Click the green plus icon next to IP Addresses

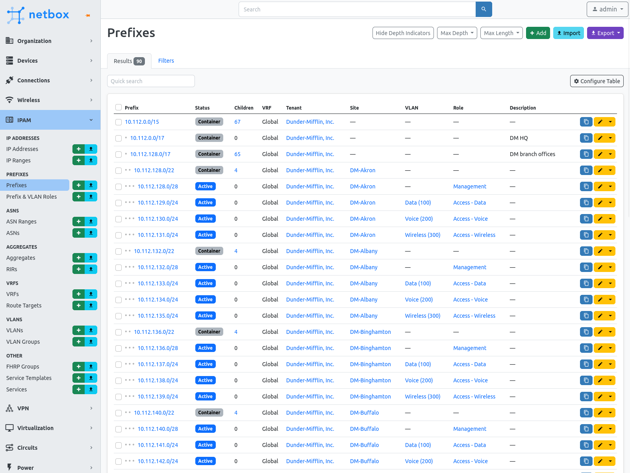(x=78, y=149)
